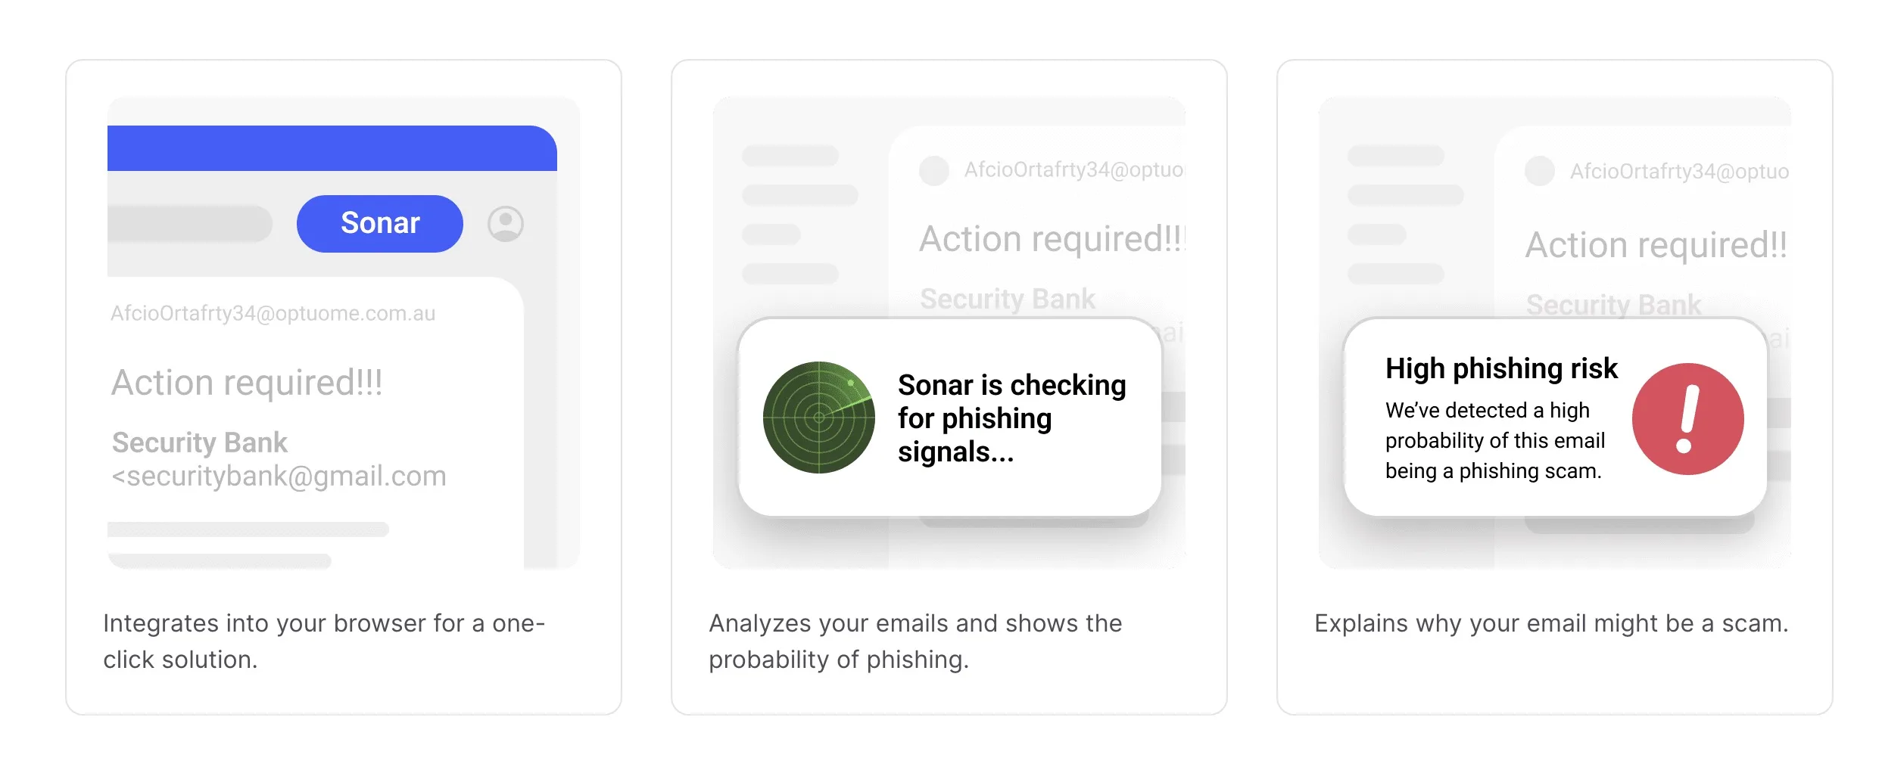Image resolution: width=1882 pixels, height=770 pixels.
Task: Click the AfcioOrtafrty34@optuome.com.au sender address
Action: pos(273,313)
